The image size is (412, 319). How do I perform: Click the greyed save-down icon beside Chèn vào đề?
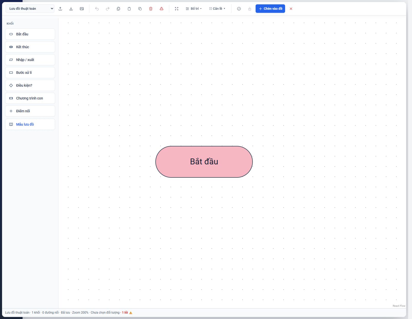pos(250,9)
